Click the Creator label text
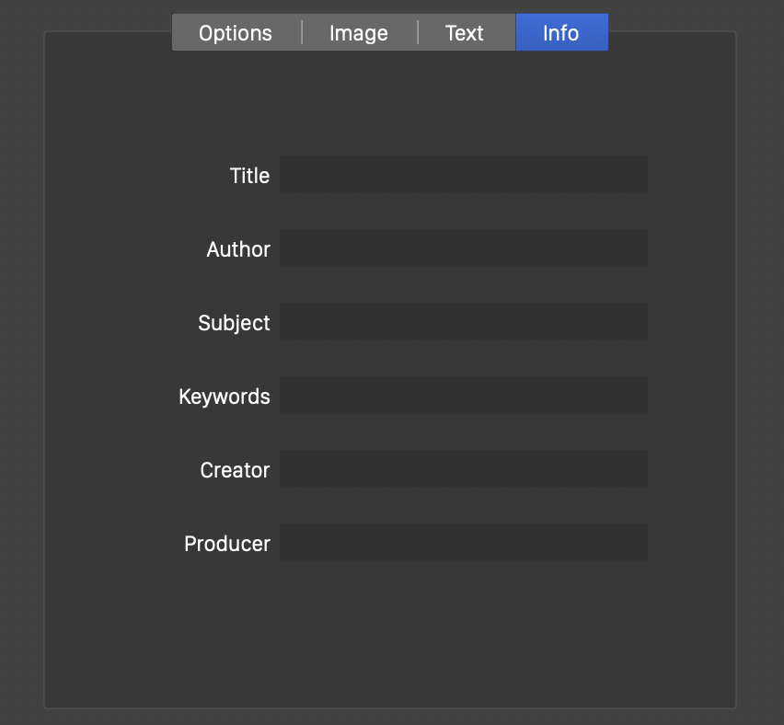Image resolution: width=784 pixels, height=725 pixels. pyautogui.click(x=235, y=470)
